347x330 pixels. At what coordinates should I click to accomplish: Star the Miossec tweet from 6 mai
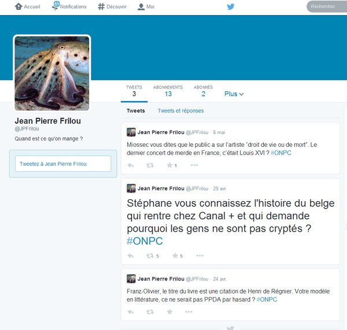(x=169, y=165)
